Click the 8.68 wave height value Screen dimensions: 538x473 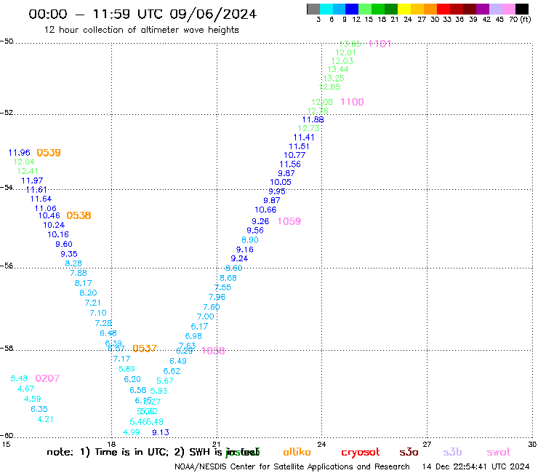pyautogui.click(x=228, y=278)
